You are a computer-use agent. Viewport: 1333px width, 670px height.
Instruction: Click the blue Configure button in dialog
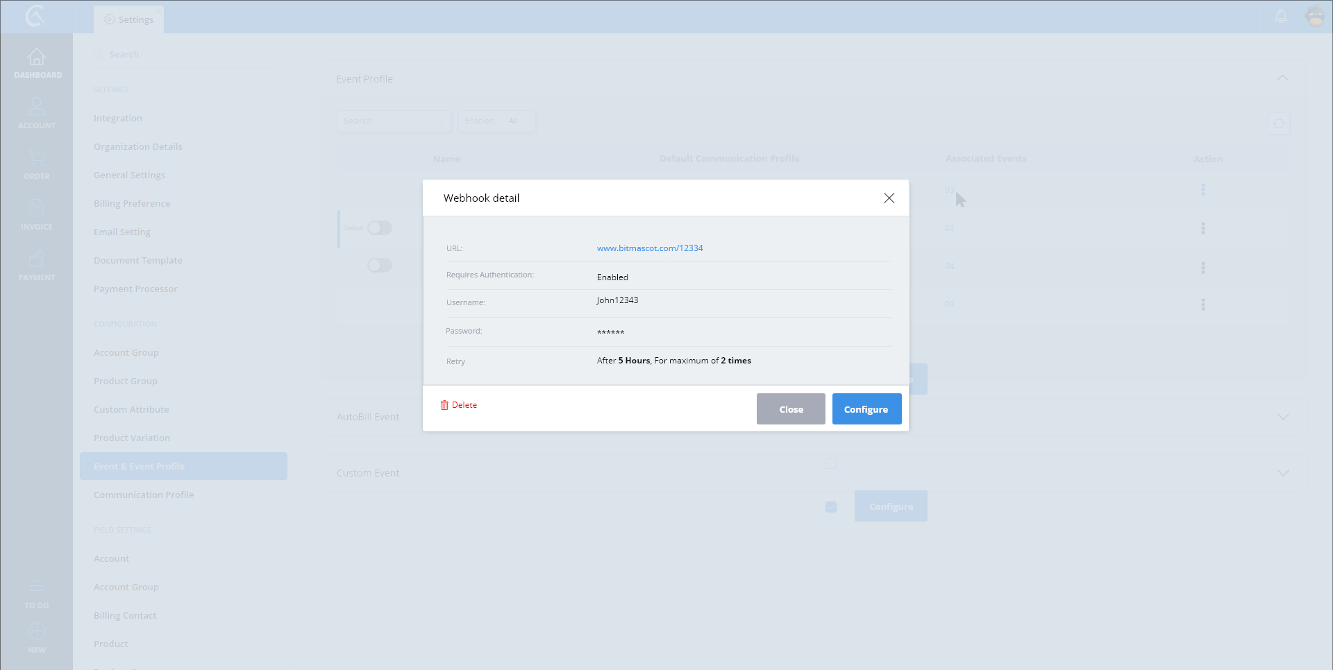[866, 409]
